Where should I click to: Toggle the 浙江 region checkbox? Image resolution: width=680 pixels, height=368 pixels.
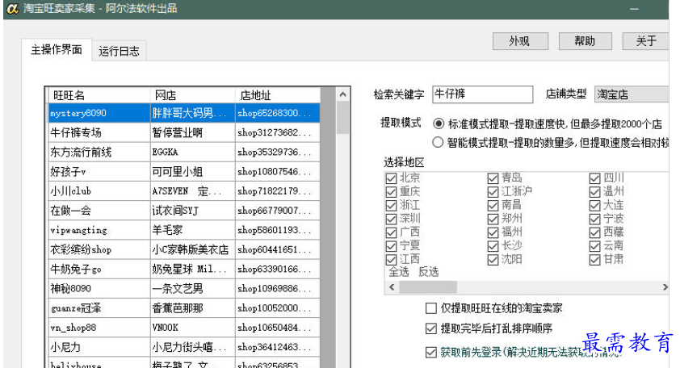391,206
